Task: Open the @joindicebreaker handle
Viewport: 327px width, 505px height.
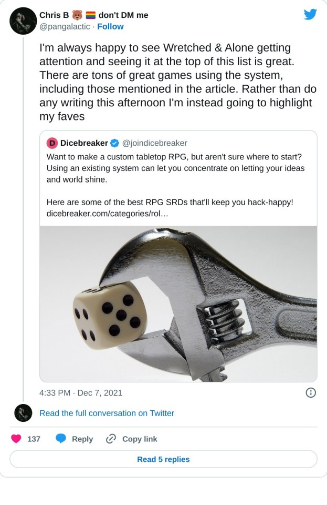Action: click(x=155, y=143)
